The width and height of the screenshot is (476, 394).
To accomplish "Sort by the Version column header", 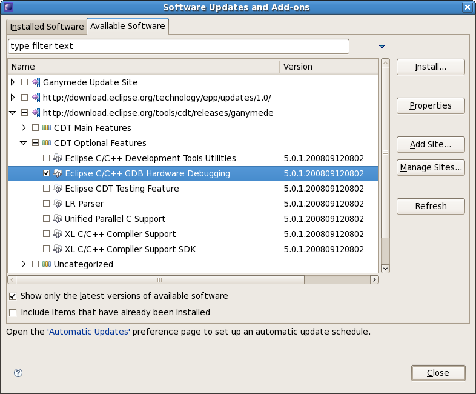I will click(x=329, y=67).
